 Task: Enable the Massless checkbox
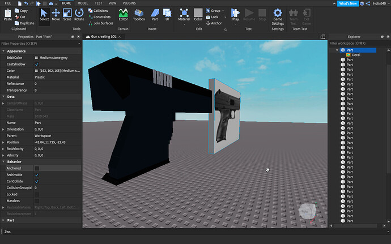pyautogui.click(x=37, y=201)
